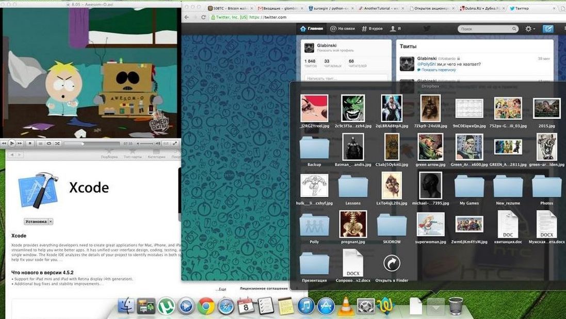The image size is (566, 319).
Task: Toggle shuffle in video player
Action: coord(57,143)
